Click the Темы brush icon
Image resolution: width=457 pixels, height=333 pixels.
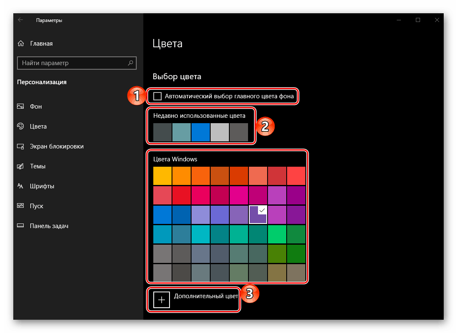pos(20,166)
